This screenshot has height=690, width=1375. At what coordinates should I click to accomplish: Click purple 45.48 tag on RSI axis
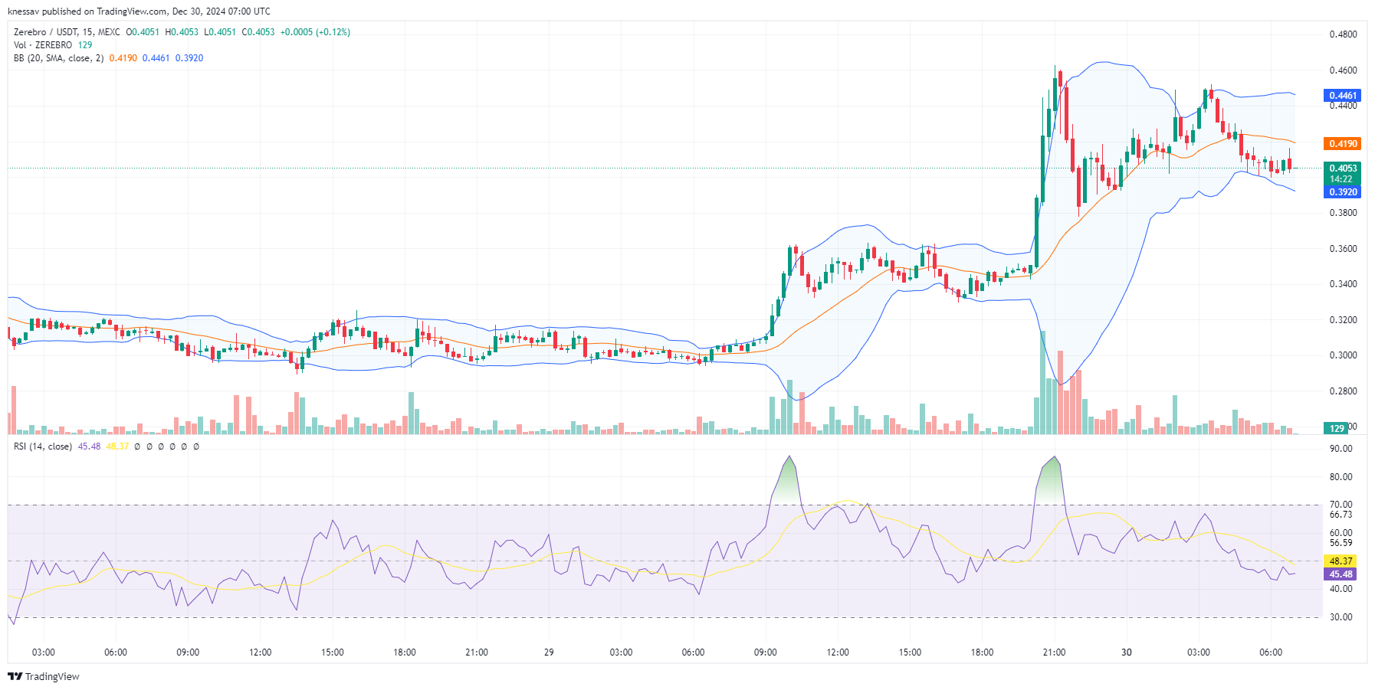click(1341, 574)
